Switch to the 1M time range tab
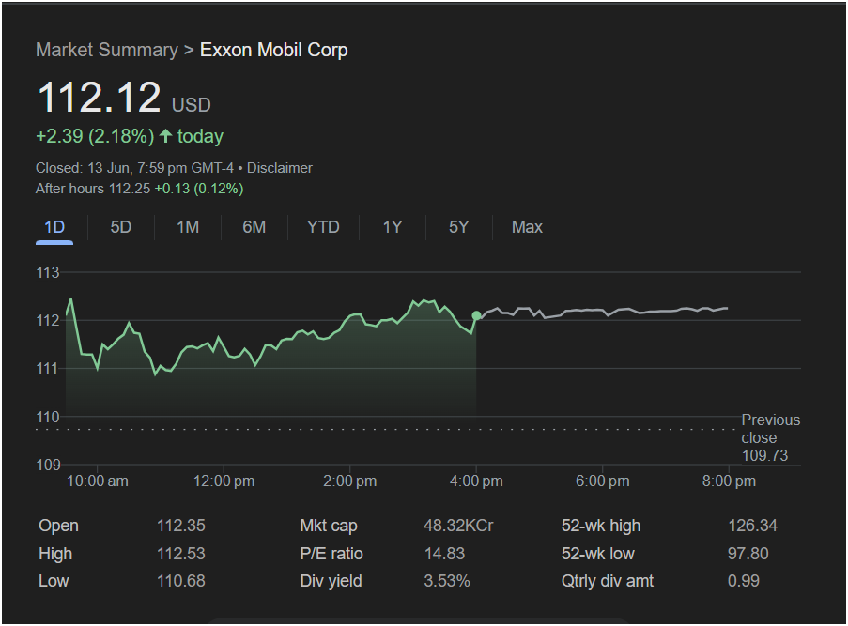 click(188, 227)
